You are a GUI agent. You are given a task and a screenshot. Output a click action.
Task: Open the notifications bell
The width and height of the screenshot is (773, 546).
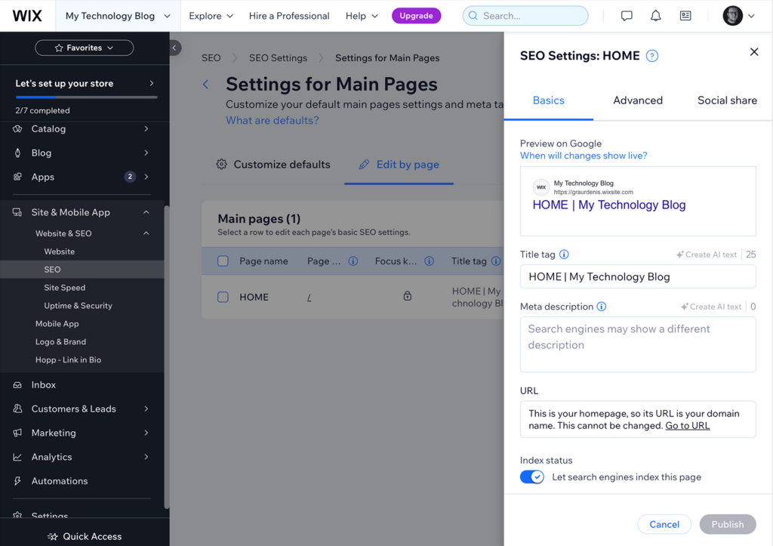[x=655, y=16]
